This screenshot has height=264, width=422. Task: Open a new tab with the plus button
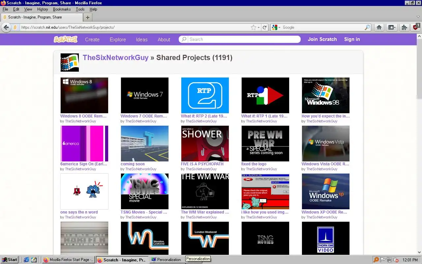[x=87, y=17]
